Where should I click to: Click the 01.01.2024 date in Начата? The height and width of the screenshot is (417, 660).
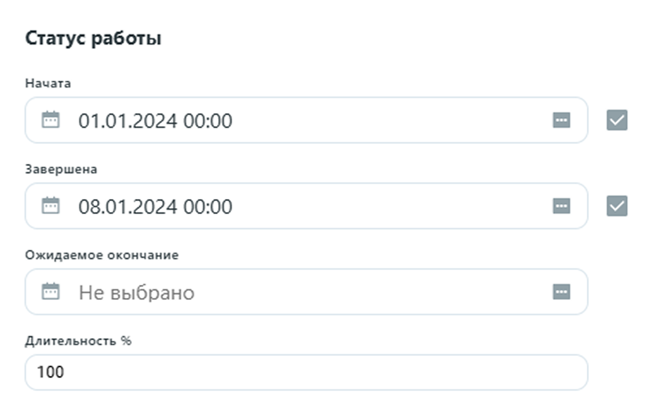point(128,121)
